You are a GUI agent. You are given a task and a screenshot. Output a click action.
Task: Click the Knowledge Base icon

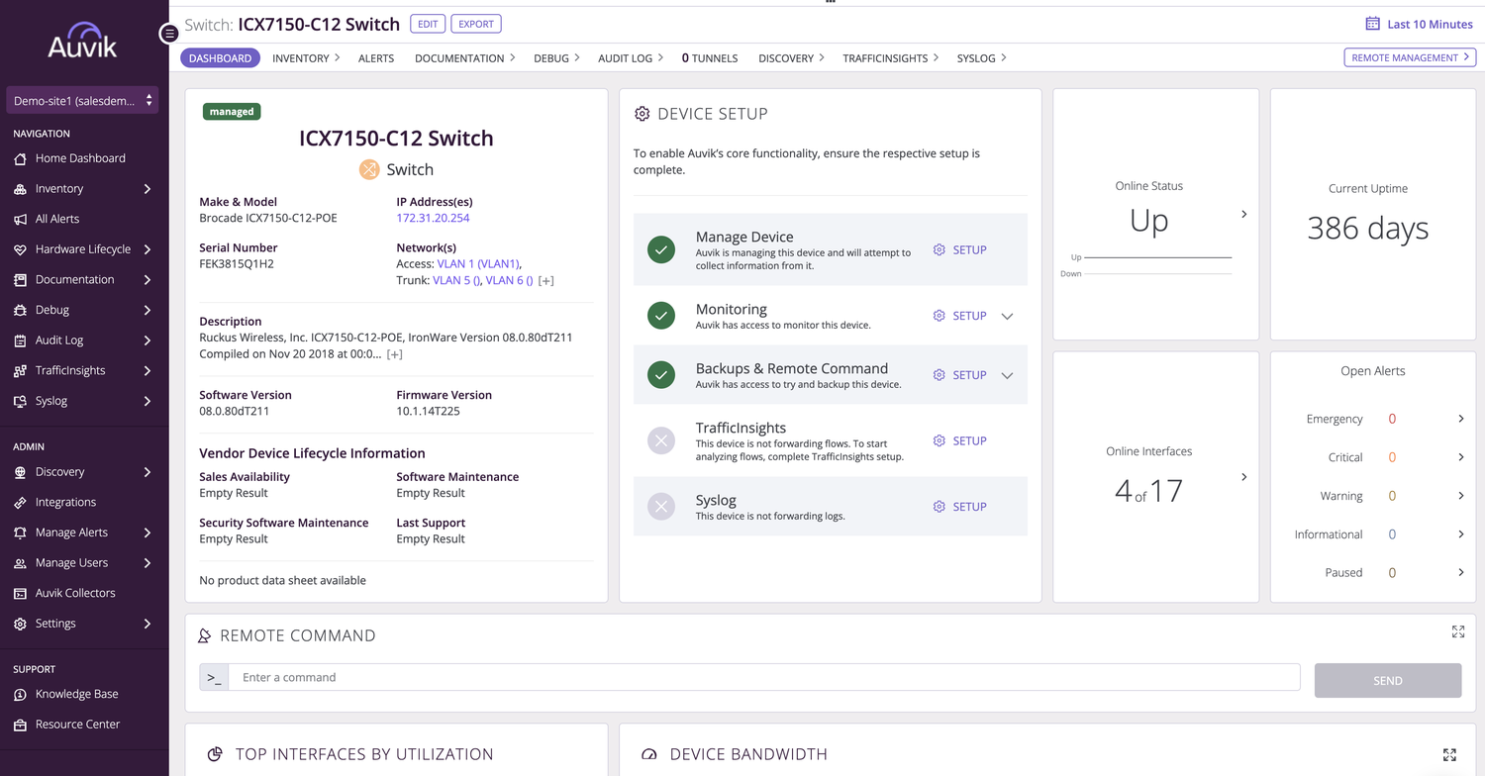click(x=20, y=695)
